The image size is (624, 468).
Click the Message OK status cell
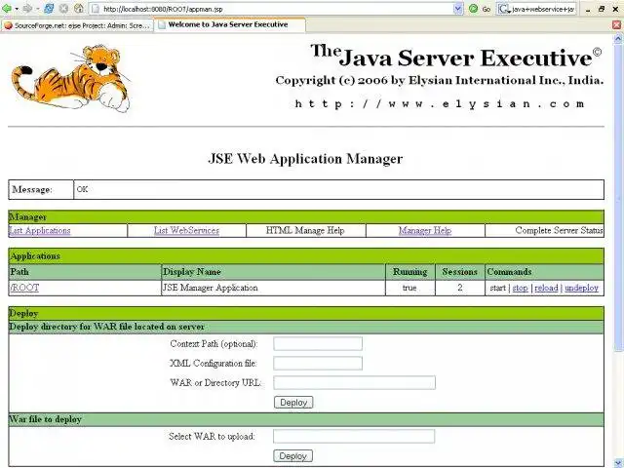pos(338,189)
